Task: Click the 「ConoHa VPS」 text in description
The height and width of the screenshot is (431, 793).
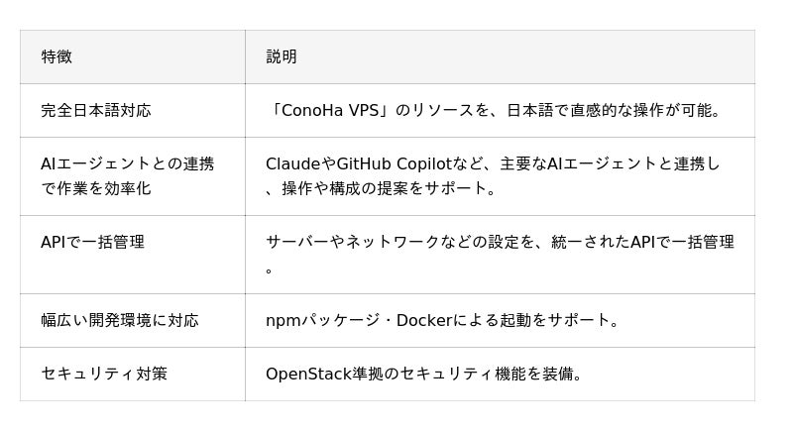Action: 330,110
